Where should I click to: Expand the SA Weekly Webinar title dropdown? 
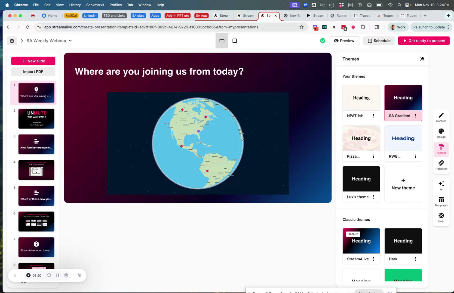70,40
